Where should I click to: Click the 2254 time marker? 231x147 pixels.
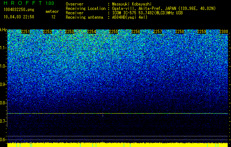(91, 32)
